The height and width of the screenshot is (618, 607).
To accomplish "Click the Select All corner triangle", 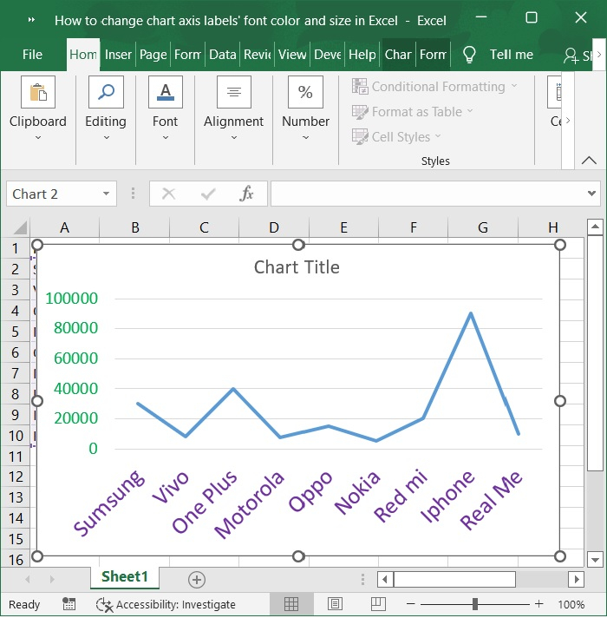I will click(x=19, y=227).
